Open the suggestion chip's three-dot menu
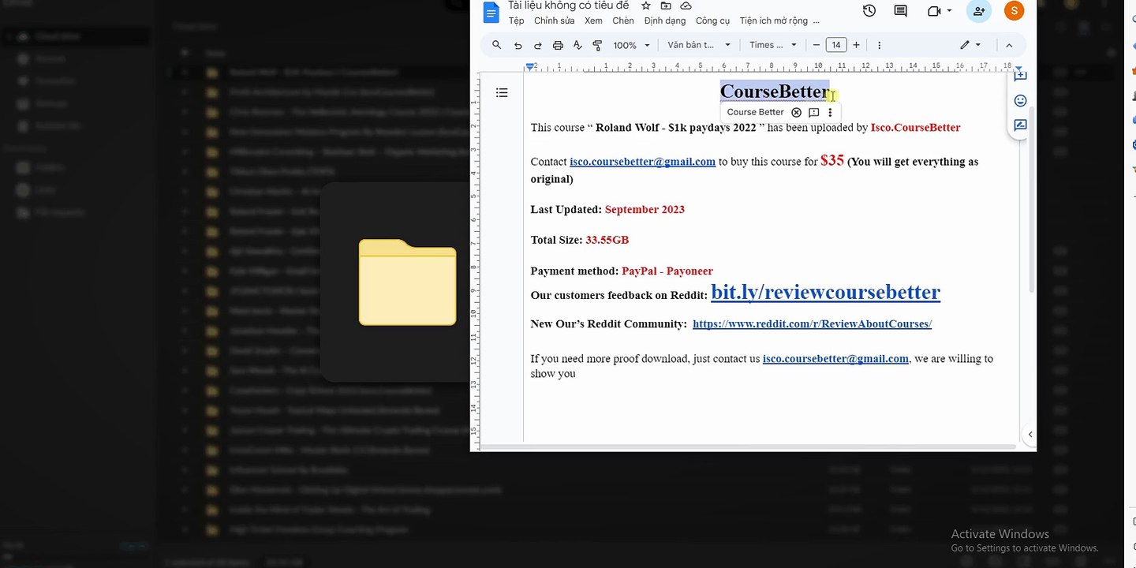The height and width of the screenshot is (568, 1136). 830,112
